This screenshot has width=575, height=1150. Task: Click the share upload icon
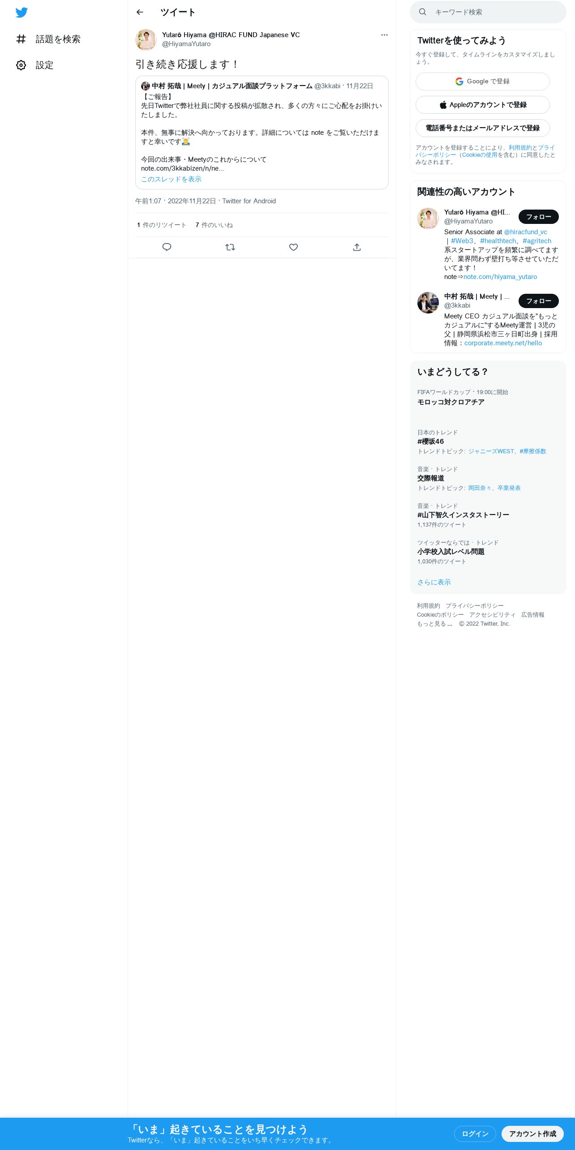[357, 247]
